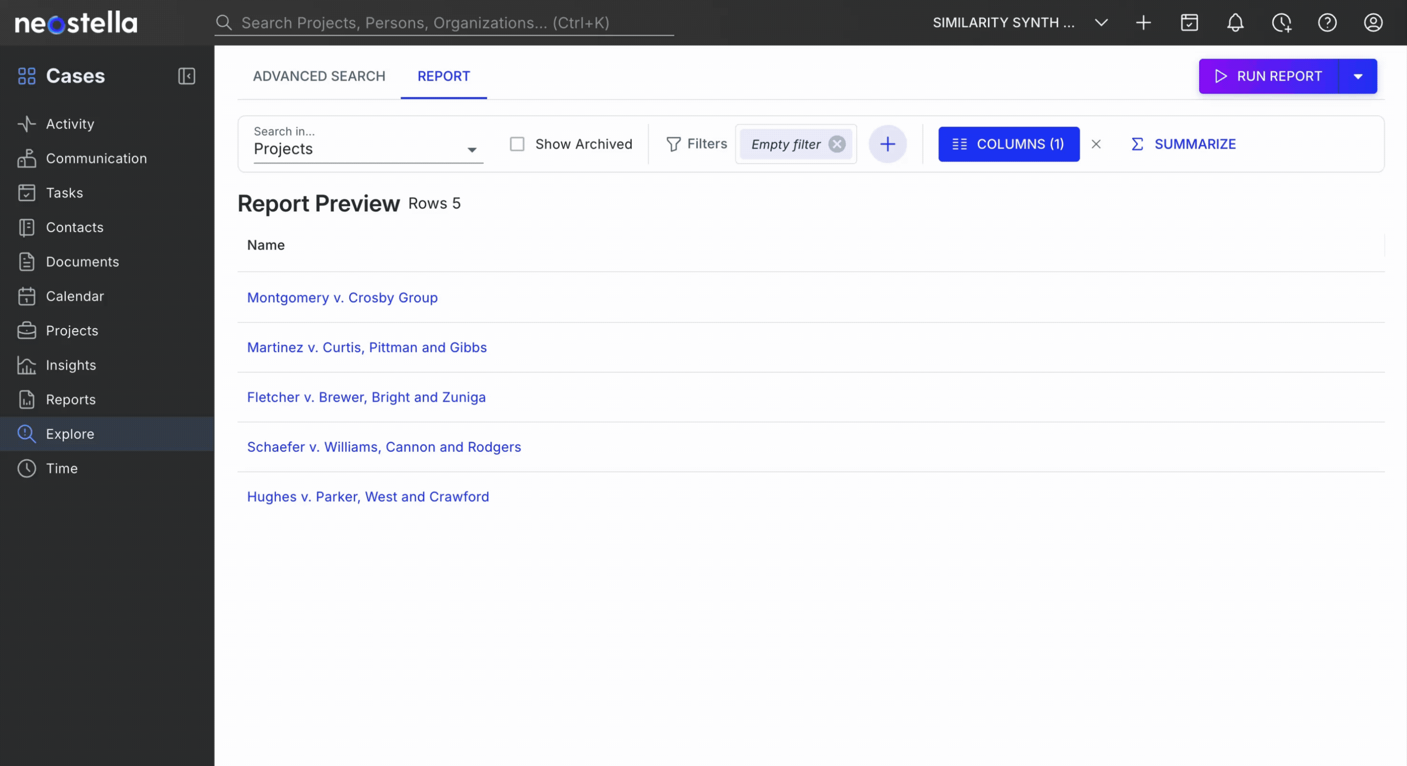Viewport: 1407px width, 766px height.
Task: Click the search magnifier icon
Action: [x=224, y=23]
